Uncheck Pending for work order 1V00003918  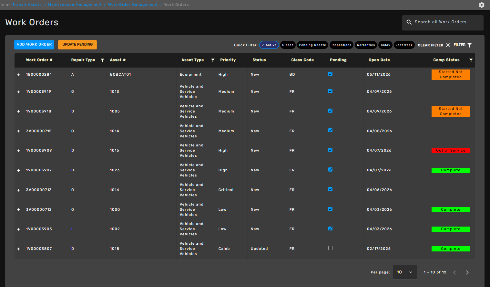[x=330, y=111]
